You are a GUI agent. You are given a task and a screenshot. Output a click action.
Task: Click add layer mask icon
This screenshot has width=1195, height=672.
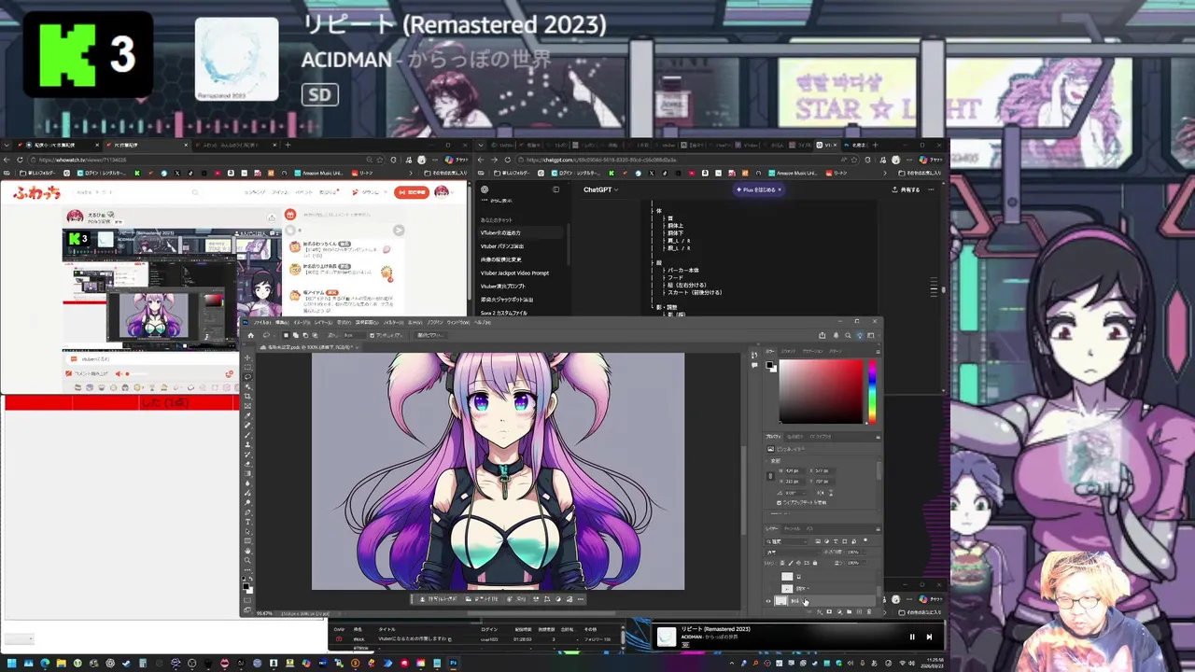[x=829, y=611]
